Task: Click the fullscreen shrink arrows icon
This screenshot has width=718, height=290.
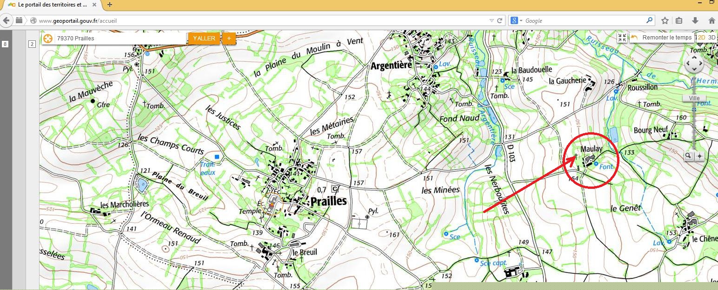Action: [x=622, y=38]
